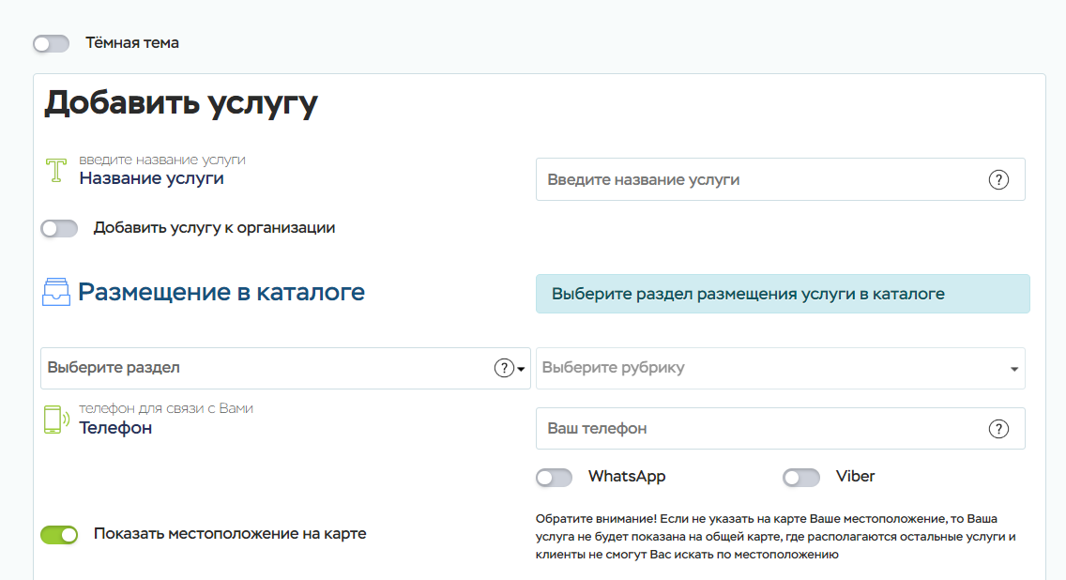Screen dimensions: 1066x580
Task: Click the help icon in service name field
Action: coord(998,179)
